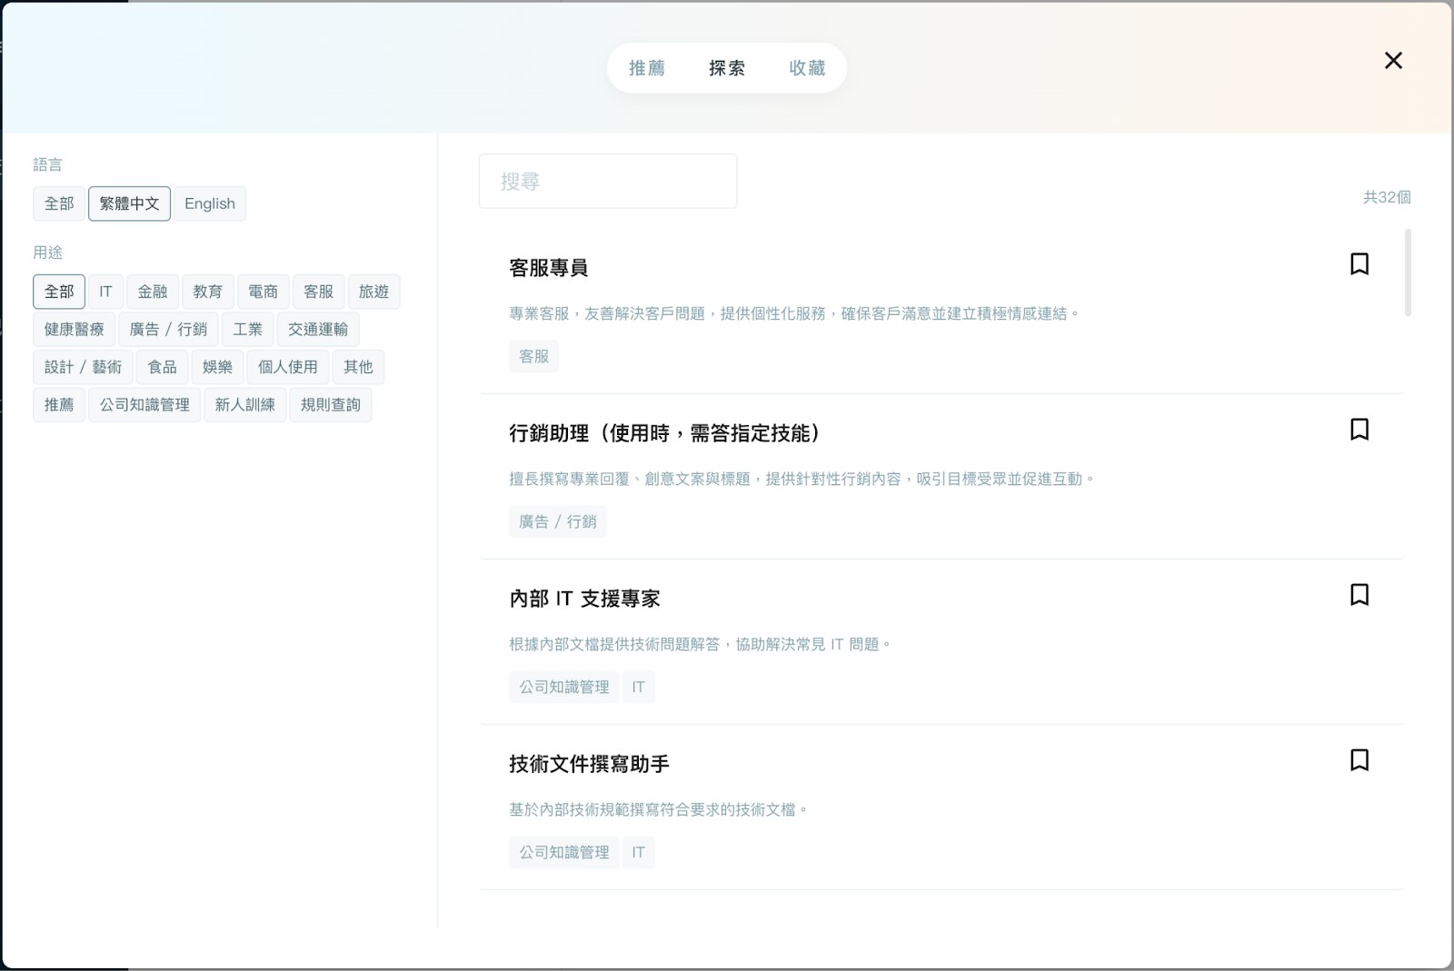Image resolution: width=1454 pixels, height=971 pixels.
Task: Bookmark the 內部 IT 支援專家 template
Action: (1359, 595)
